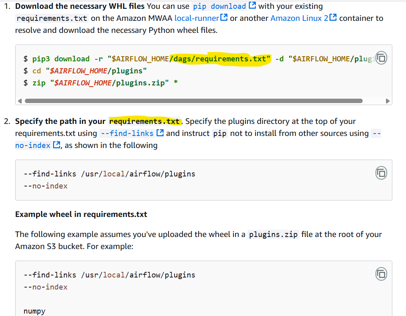Screen dimensions: 406x316
Task: Click the inline requirements.txt code in step 1
Action: tap(52, 18)
